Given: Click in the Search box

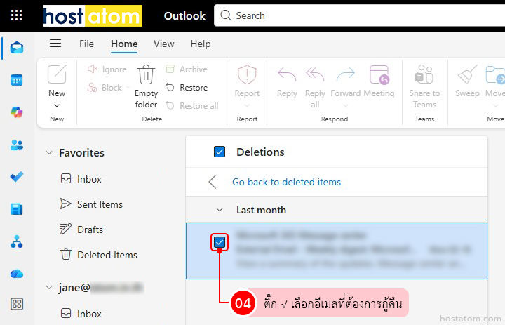Looking at the screenshot, I should point(359,15).
